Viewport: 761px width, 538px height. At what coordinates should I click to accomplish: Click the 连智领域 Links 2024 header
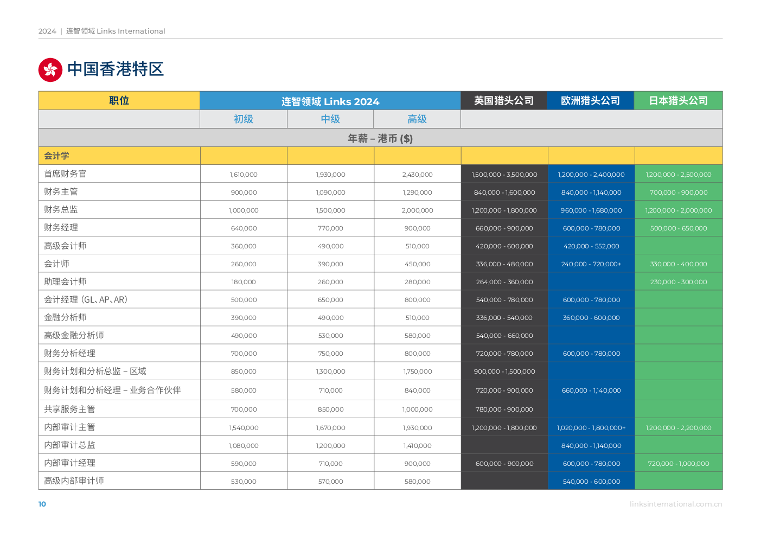[330, 101]
